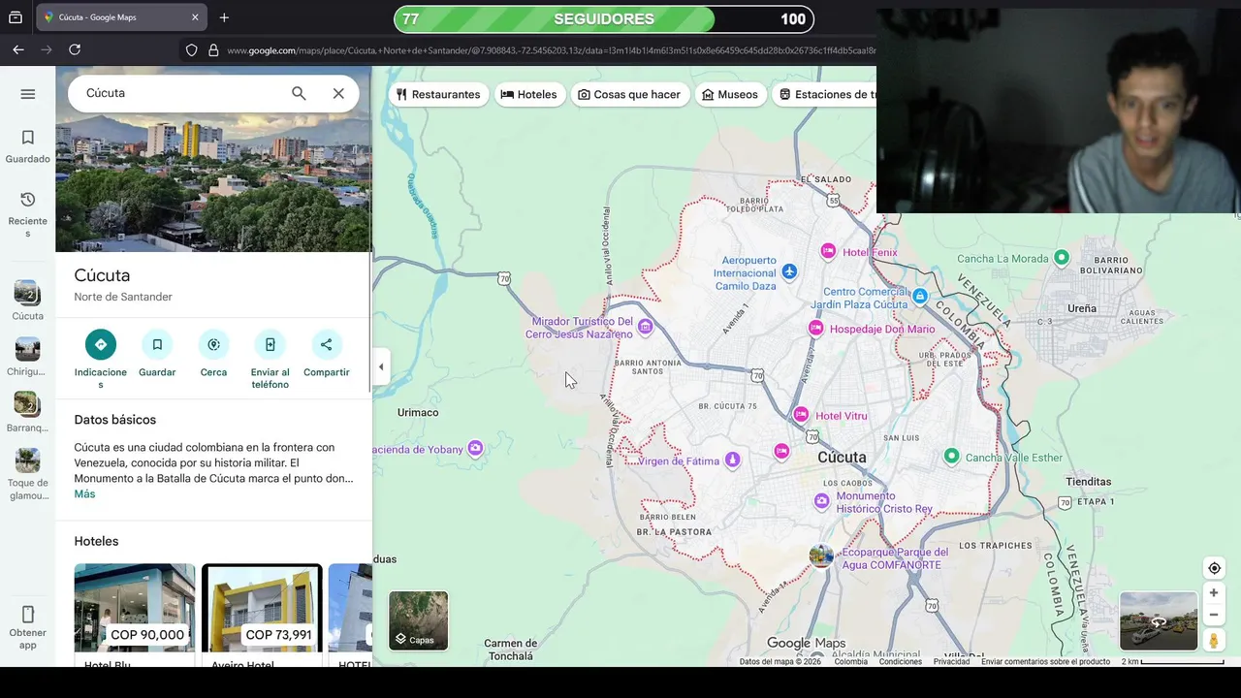The image size is (1241, 698).
Task: Get Indicaciones directions for Cúcuta
Action: 100,344
